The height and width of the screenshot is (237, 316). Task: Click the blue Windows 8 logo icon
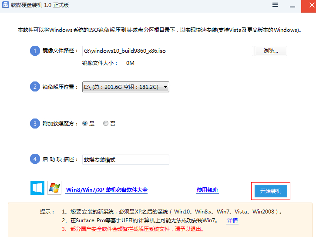[x=37, y=188]
